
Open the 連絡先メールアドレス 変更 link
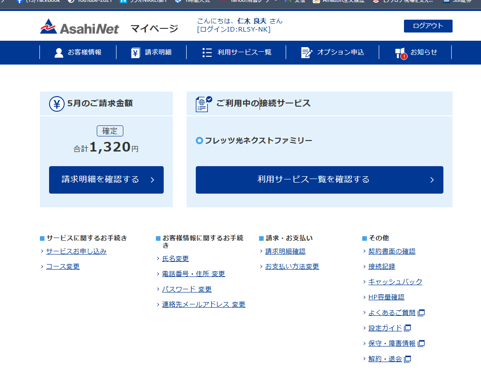tap(204, 304)
